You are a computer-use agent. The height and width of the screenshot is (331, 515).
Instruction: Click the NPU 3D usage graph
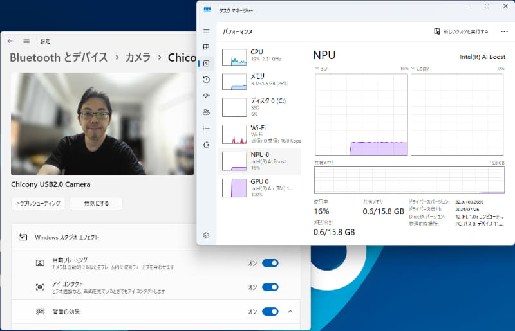pos(361,114)
